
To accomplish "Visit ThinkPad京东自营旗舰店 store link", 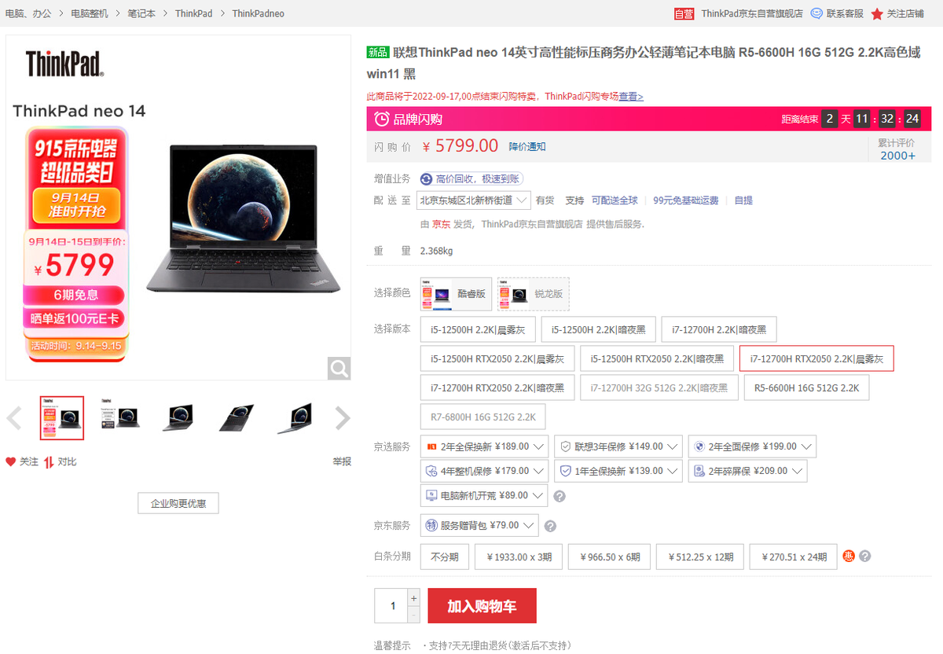I will 752,14.
